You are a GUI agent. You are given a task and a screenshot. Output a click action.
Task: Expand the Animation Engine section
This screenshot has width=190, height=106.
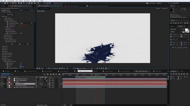tap(3, 53)
